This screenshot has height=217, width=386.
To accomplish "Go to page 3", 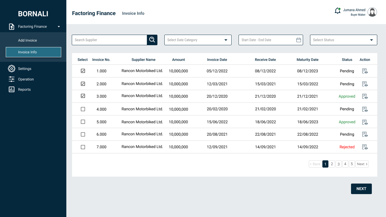I will pyautogui.click(x=339, y=164).
